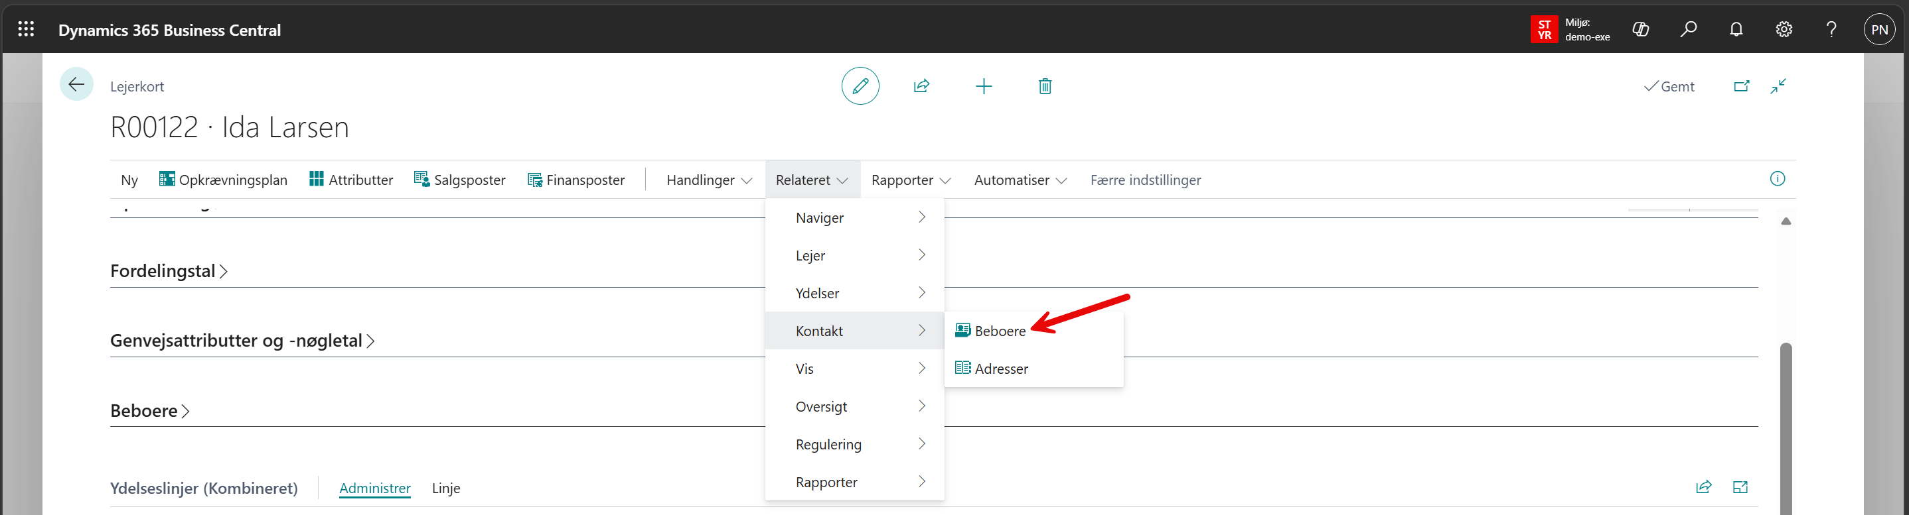
Task: Open page in new window icon
Action: pos(1742,87)
